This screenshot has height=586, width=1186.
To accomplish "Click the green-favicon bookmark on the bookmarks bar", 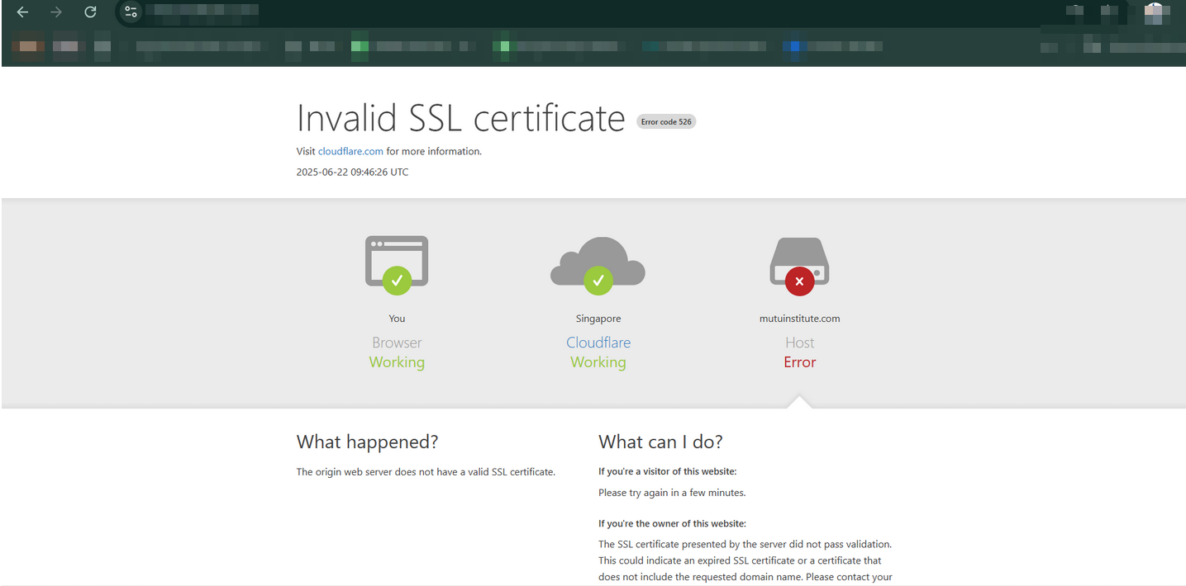I will click(x=360, y=46).
